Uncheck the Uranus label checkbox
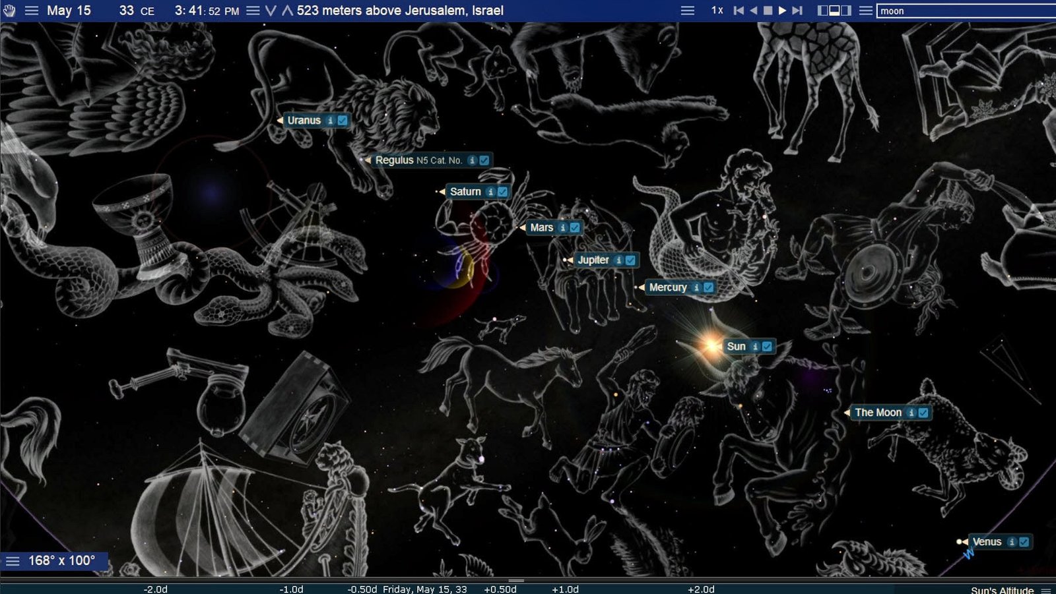Viewport: 1056px width, 594px height. click(x=342, y=121)
